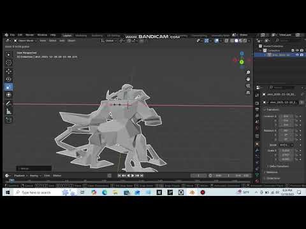Switch to rendered shading mode

pos(245,41)
